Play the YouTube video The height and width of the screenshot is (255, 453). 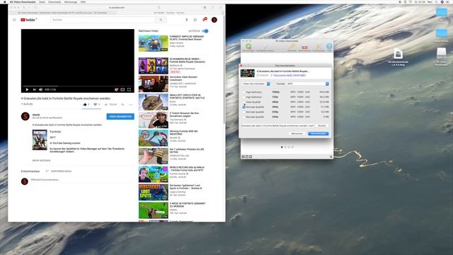pos(27,90)
